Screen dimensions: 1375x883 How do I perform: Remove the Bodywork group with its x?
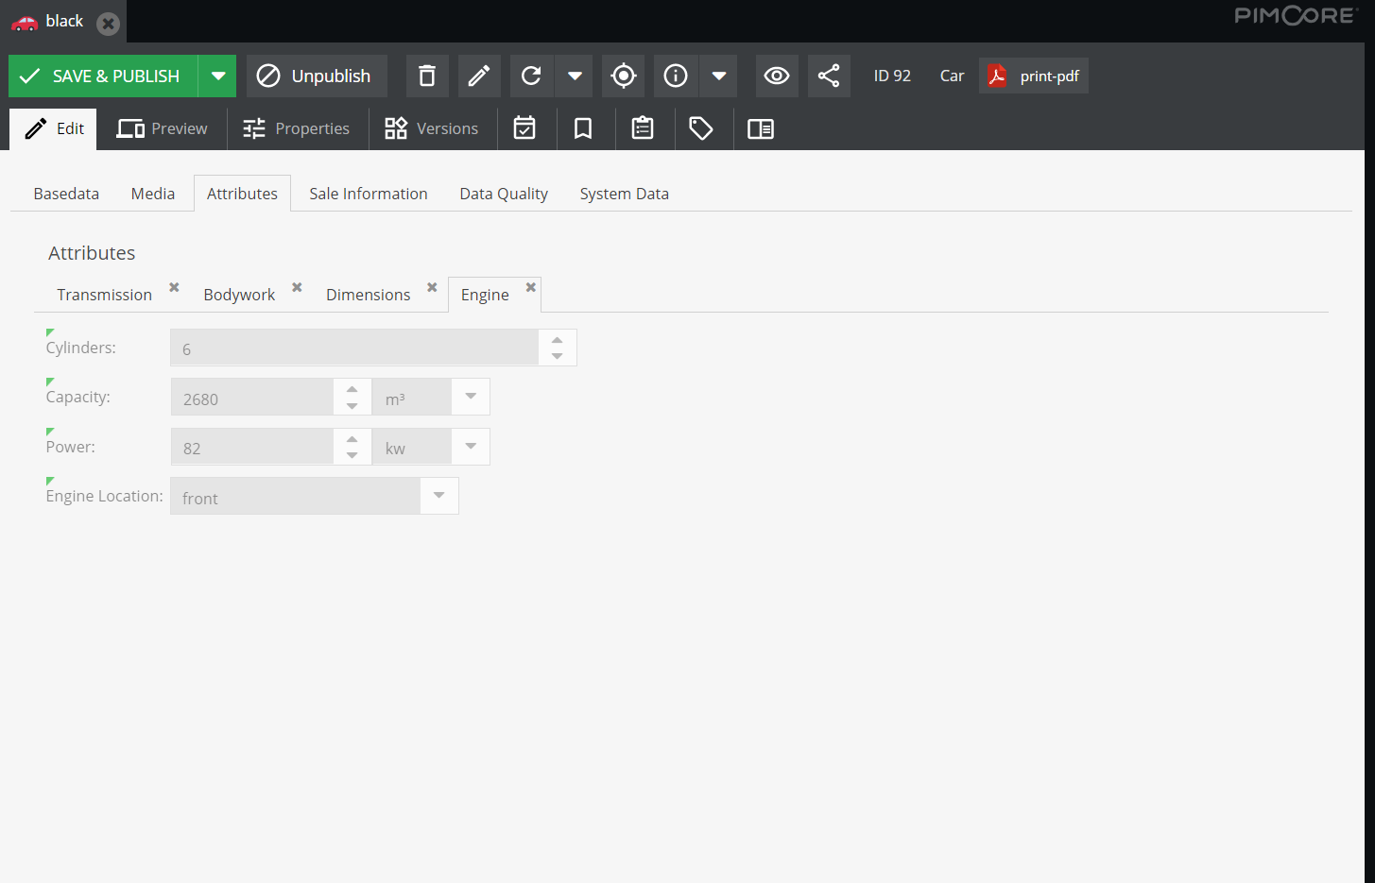297,287
